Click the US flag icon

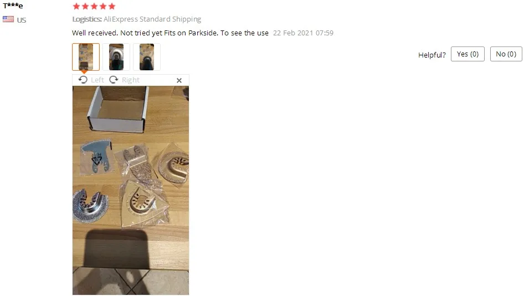[8, 19]
